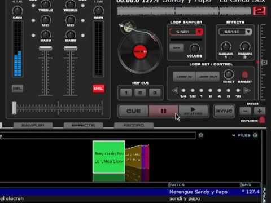Trigger Hot Cue 1
The width and height of the screenshot is (271, 203).
click(126, 92)
